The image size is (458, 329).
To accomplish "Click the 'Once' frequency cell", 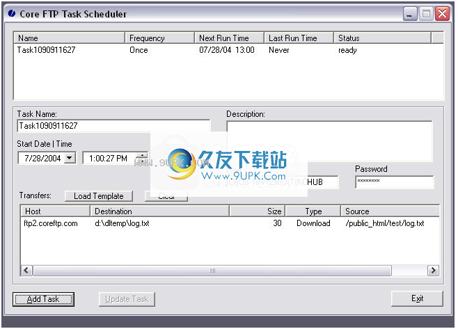I will point(139,50).
